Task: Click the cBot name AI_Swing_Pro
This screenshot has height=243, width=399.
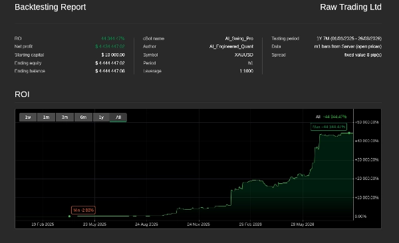Action: [x=239, y=39]
